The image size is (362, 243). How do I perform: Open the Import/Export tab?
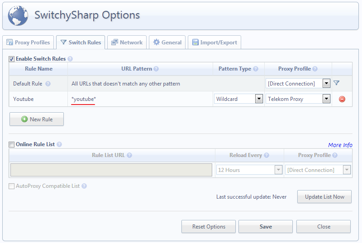point(214,43)
